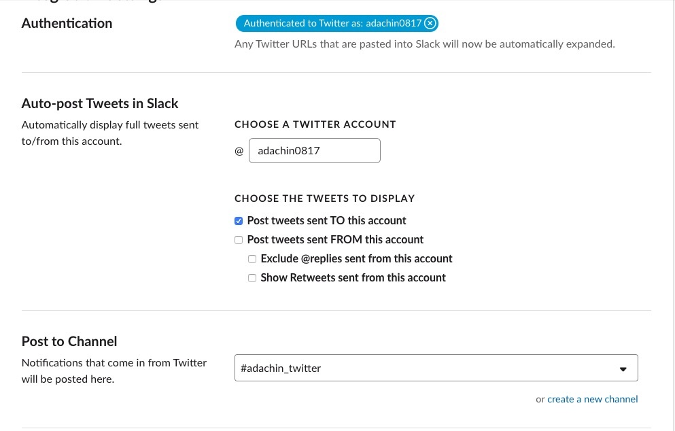Click the "Authenticated to Twitter as" badge
675x431 pixels.
pyautogui.click(x=332, y=24)
